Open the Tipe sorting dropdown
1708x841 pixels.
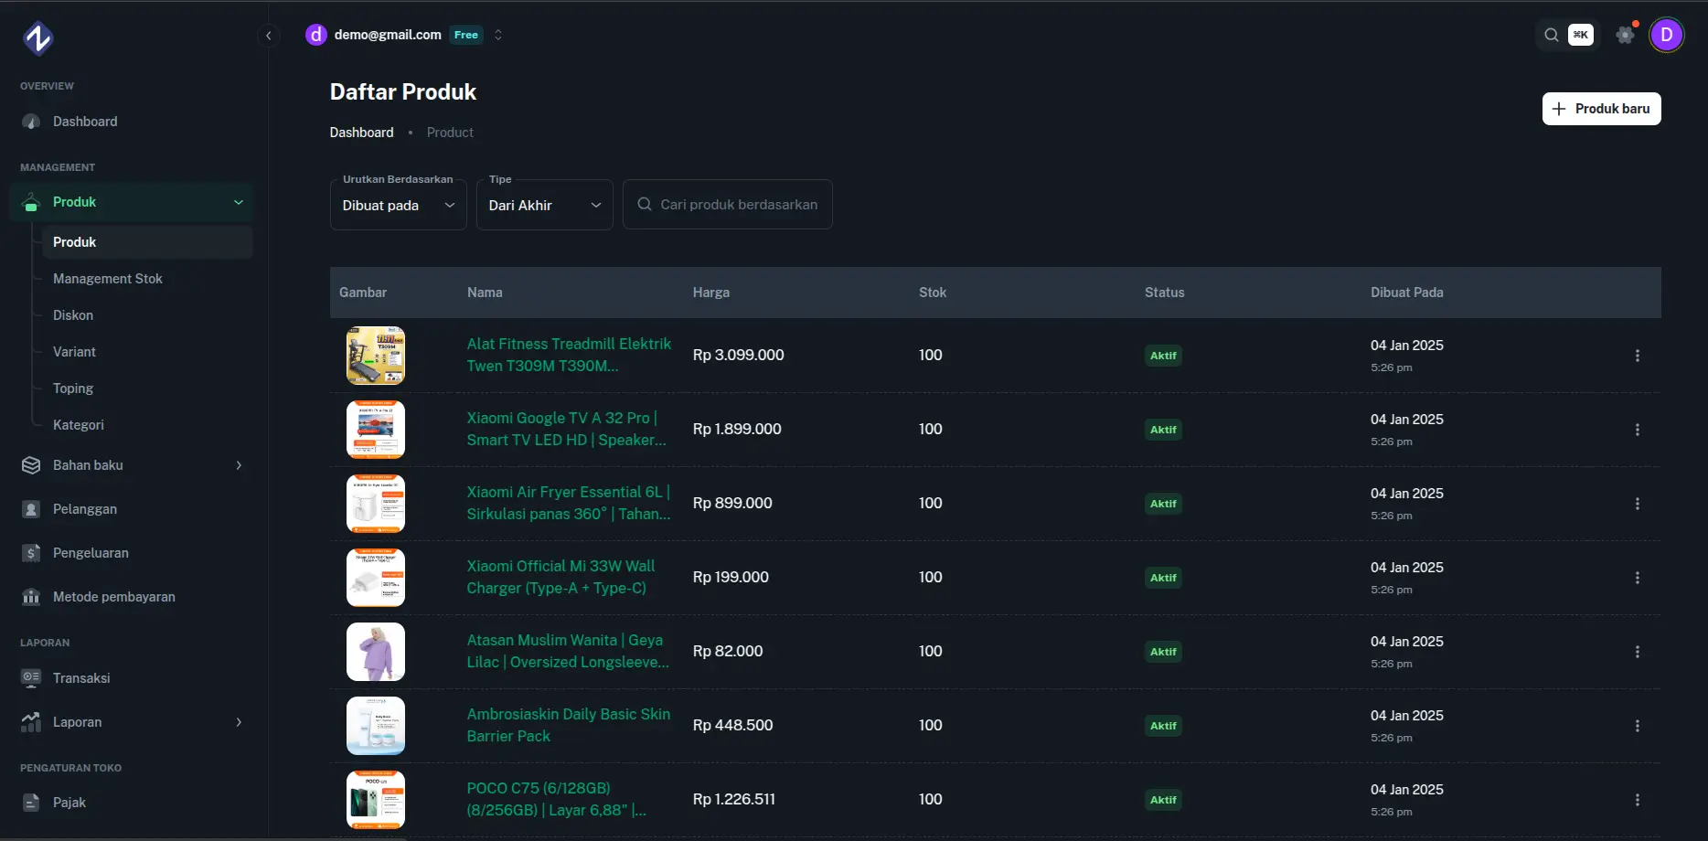point(544,206)
